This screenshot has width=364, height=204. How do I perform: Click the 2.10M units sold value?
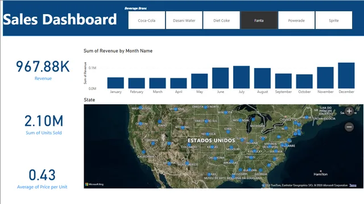pyautogui.click(x=44, y=121)
